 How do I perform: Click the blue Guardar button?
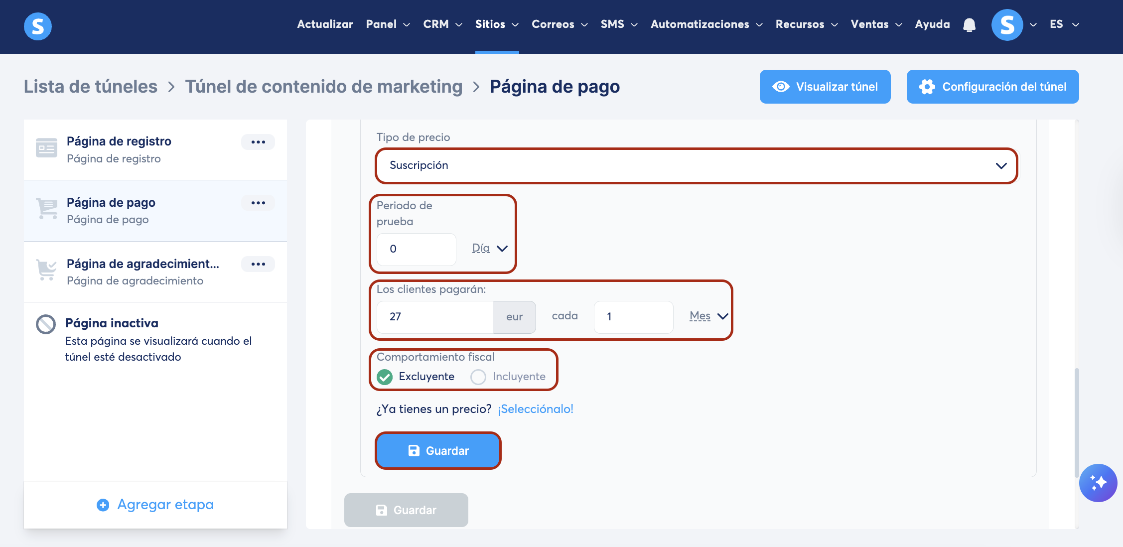coord(438,450)
